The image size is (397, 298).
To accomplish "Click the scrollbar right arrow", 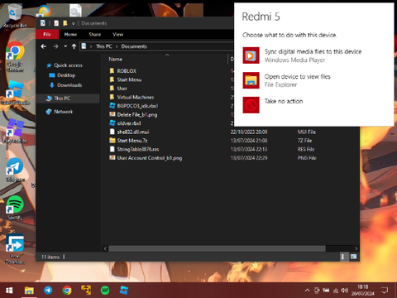I will 356,248.
